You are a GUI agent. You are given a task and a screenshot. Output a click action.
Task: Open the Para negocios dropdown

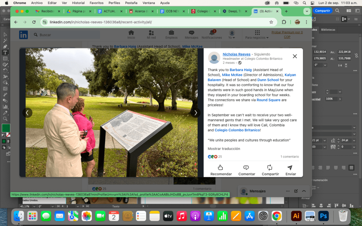[x=257, y=35]
